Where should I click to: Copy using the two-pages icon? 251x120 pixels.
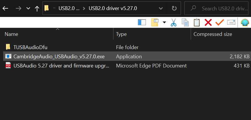click(x=185, y=22)
